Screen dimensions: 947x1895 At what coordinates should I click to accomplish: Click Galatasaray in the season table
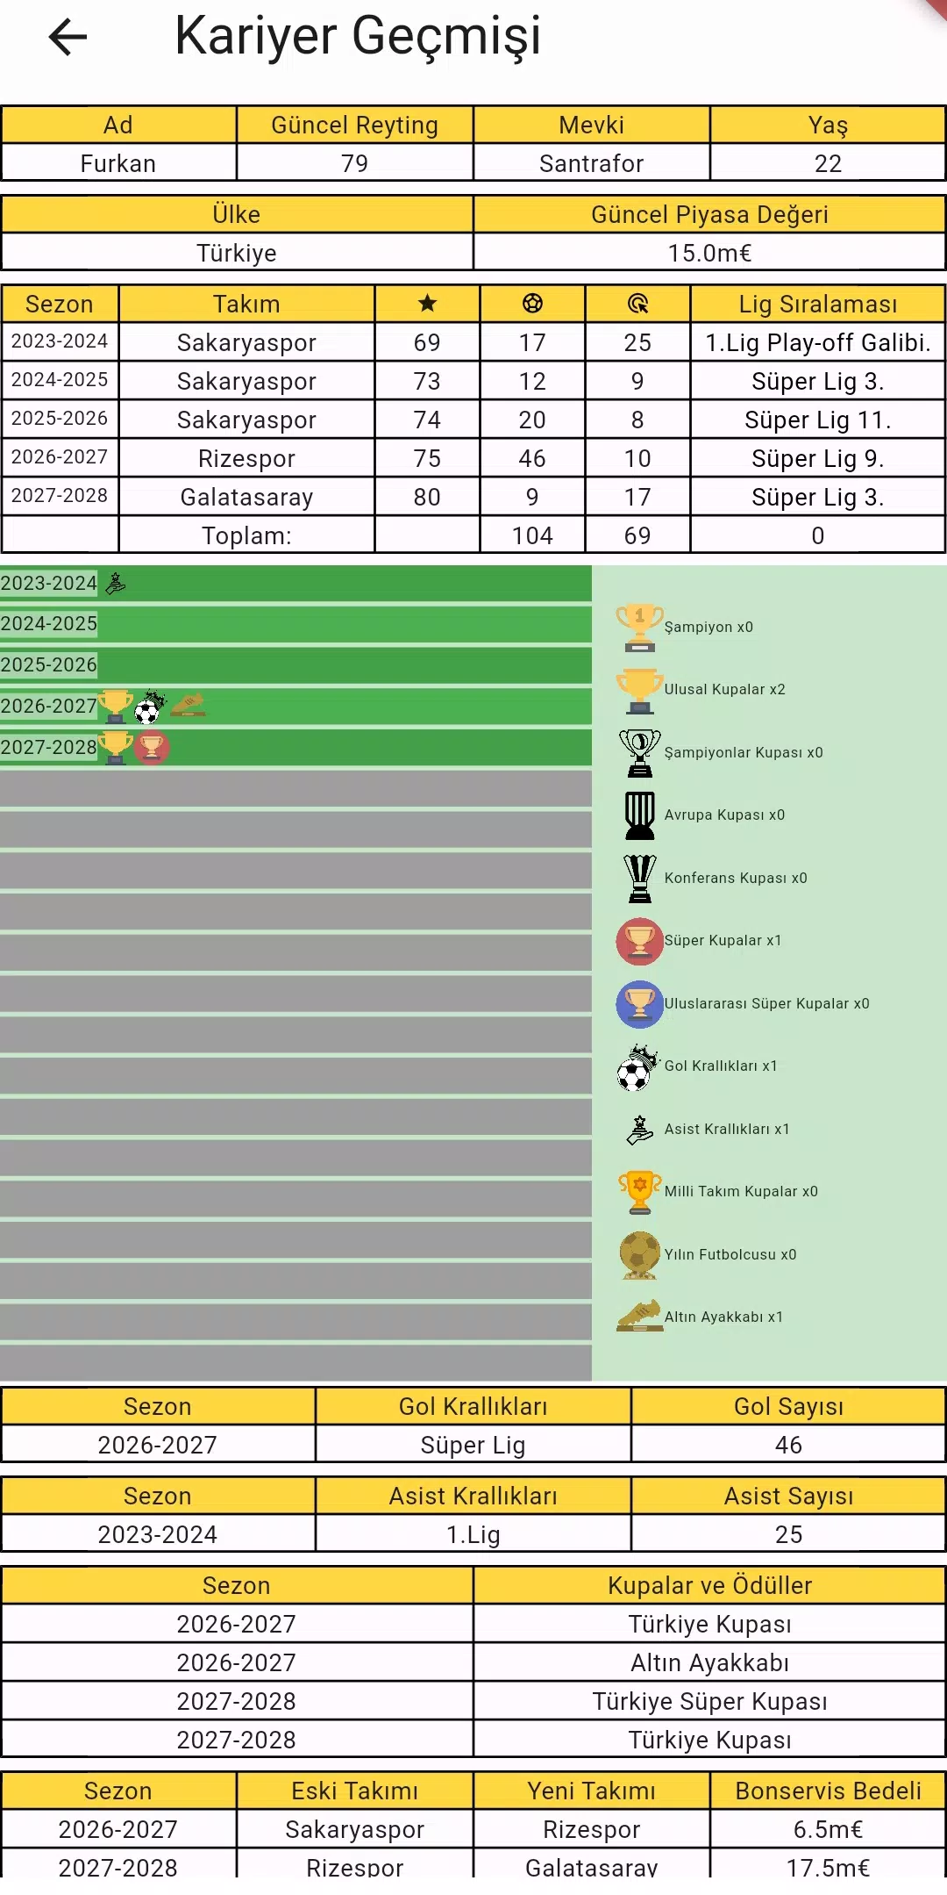point(246,498)
